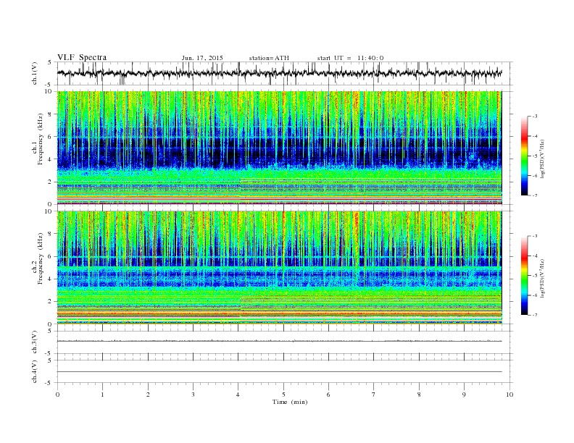
Task: Click time axis tick label "10"
Action: coord(509,395)
